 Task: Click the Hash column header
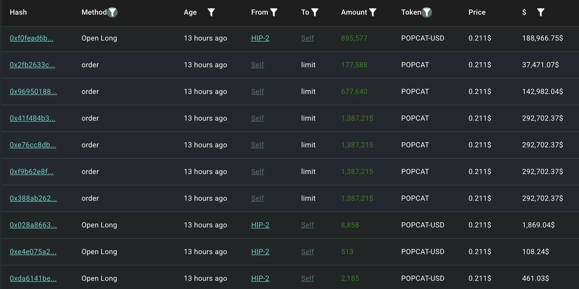coord(18,12)
